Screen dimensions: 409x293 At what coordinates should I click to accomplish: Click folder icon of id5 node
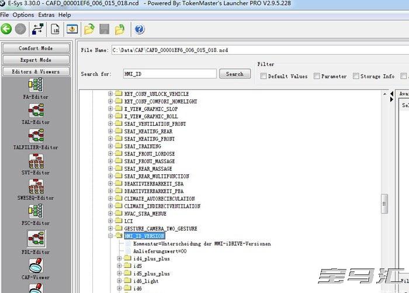127,266
